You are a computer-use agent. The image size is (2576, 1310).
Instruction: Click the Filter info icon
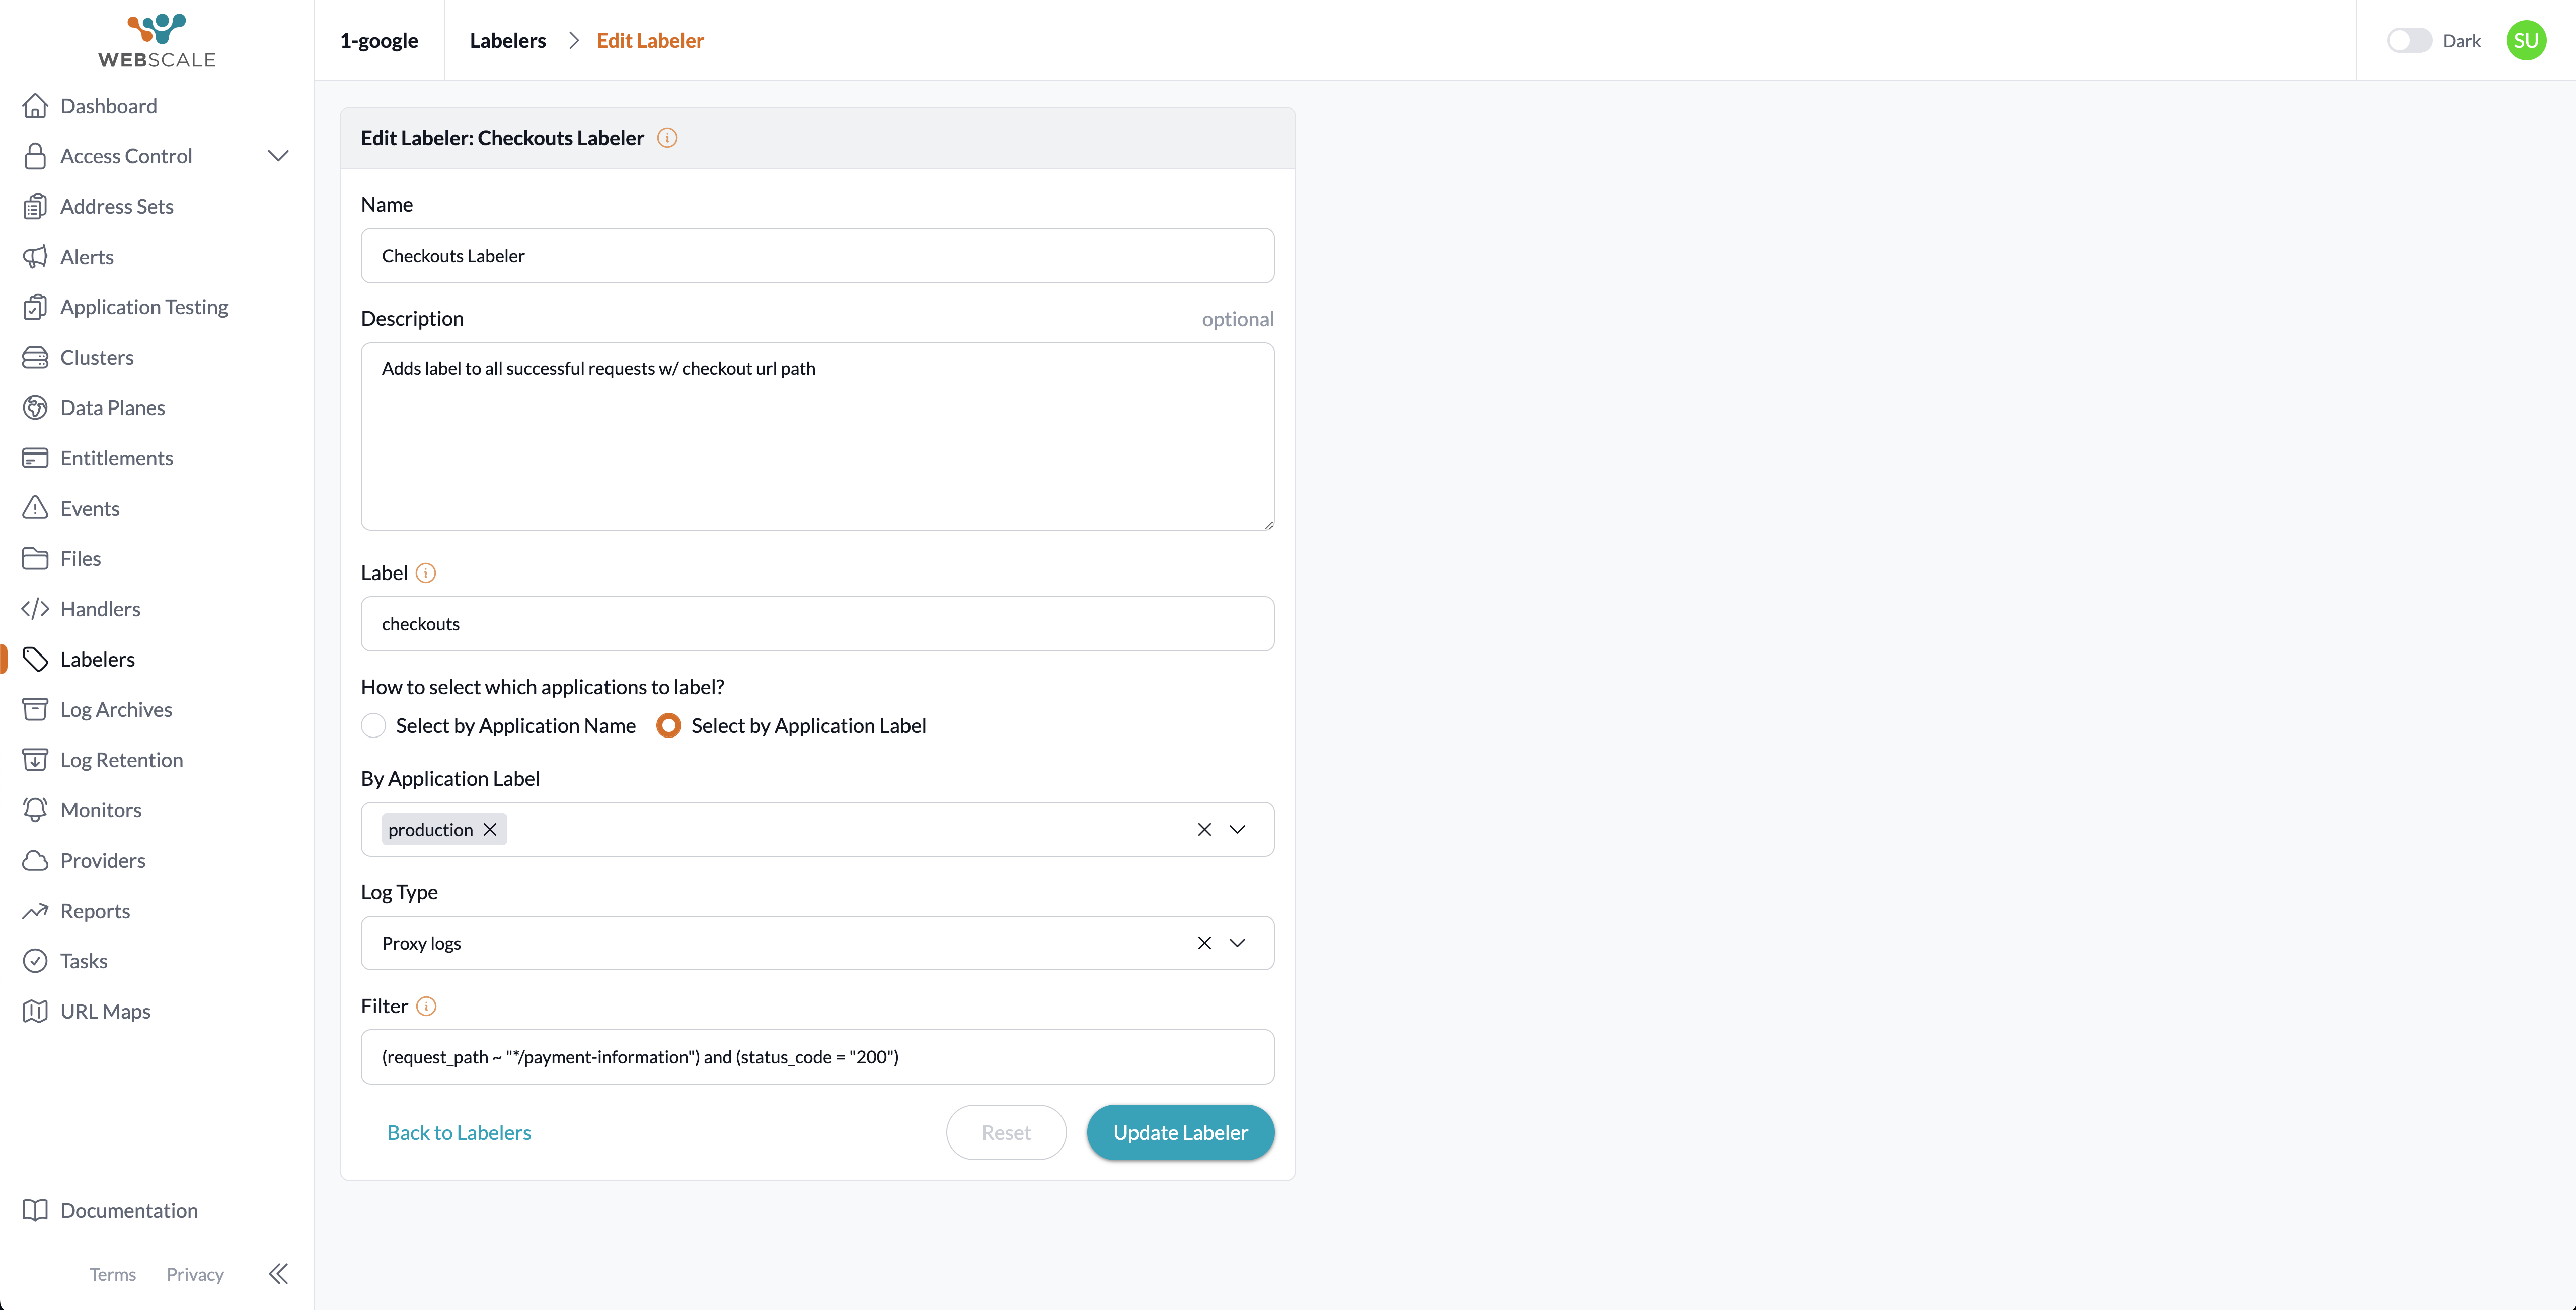click(426, 1006)
